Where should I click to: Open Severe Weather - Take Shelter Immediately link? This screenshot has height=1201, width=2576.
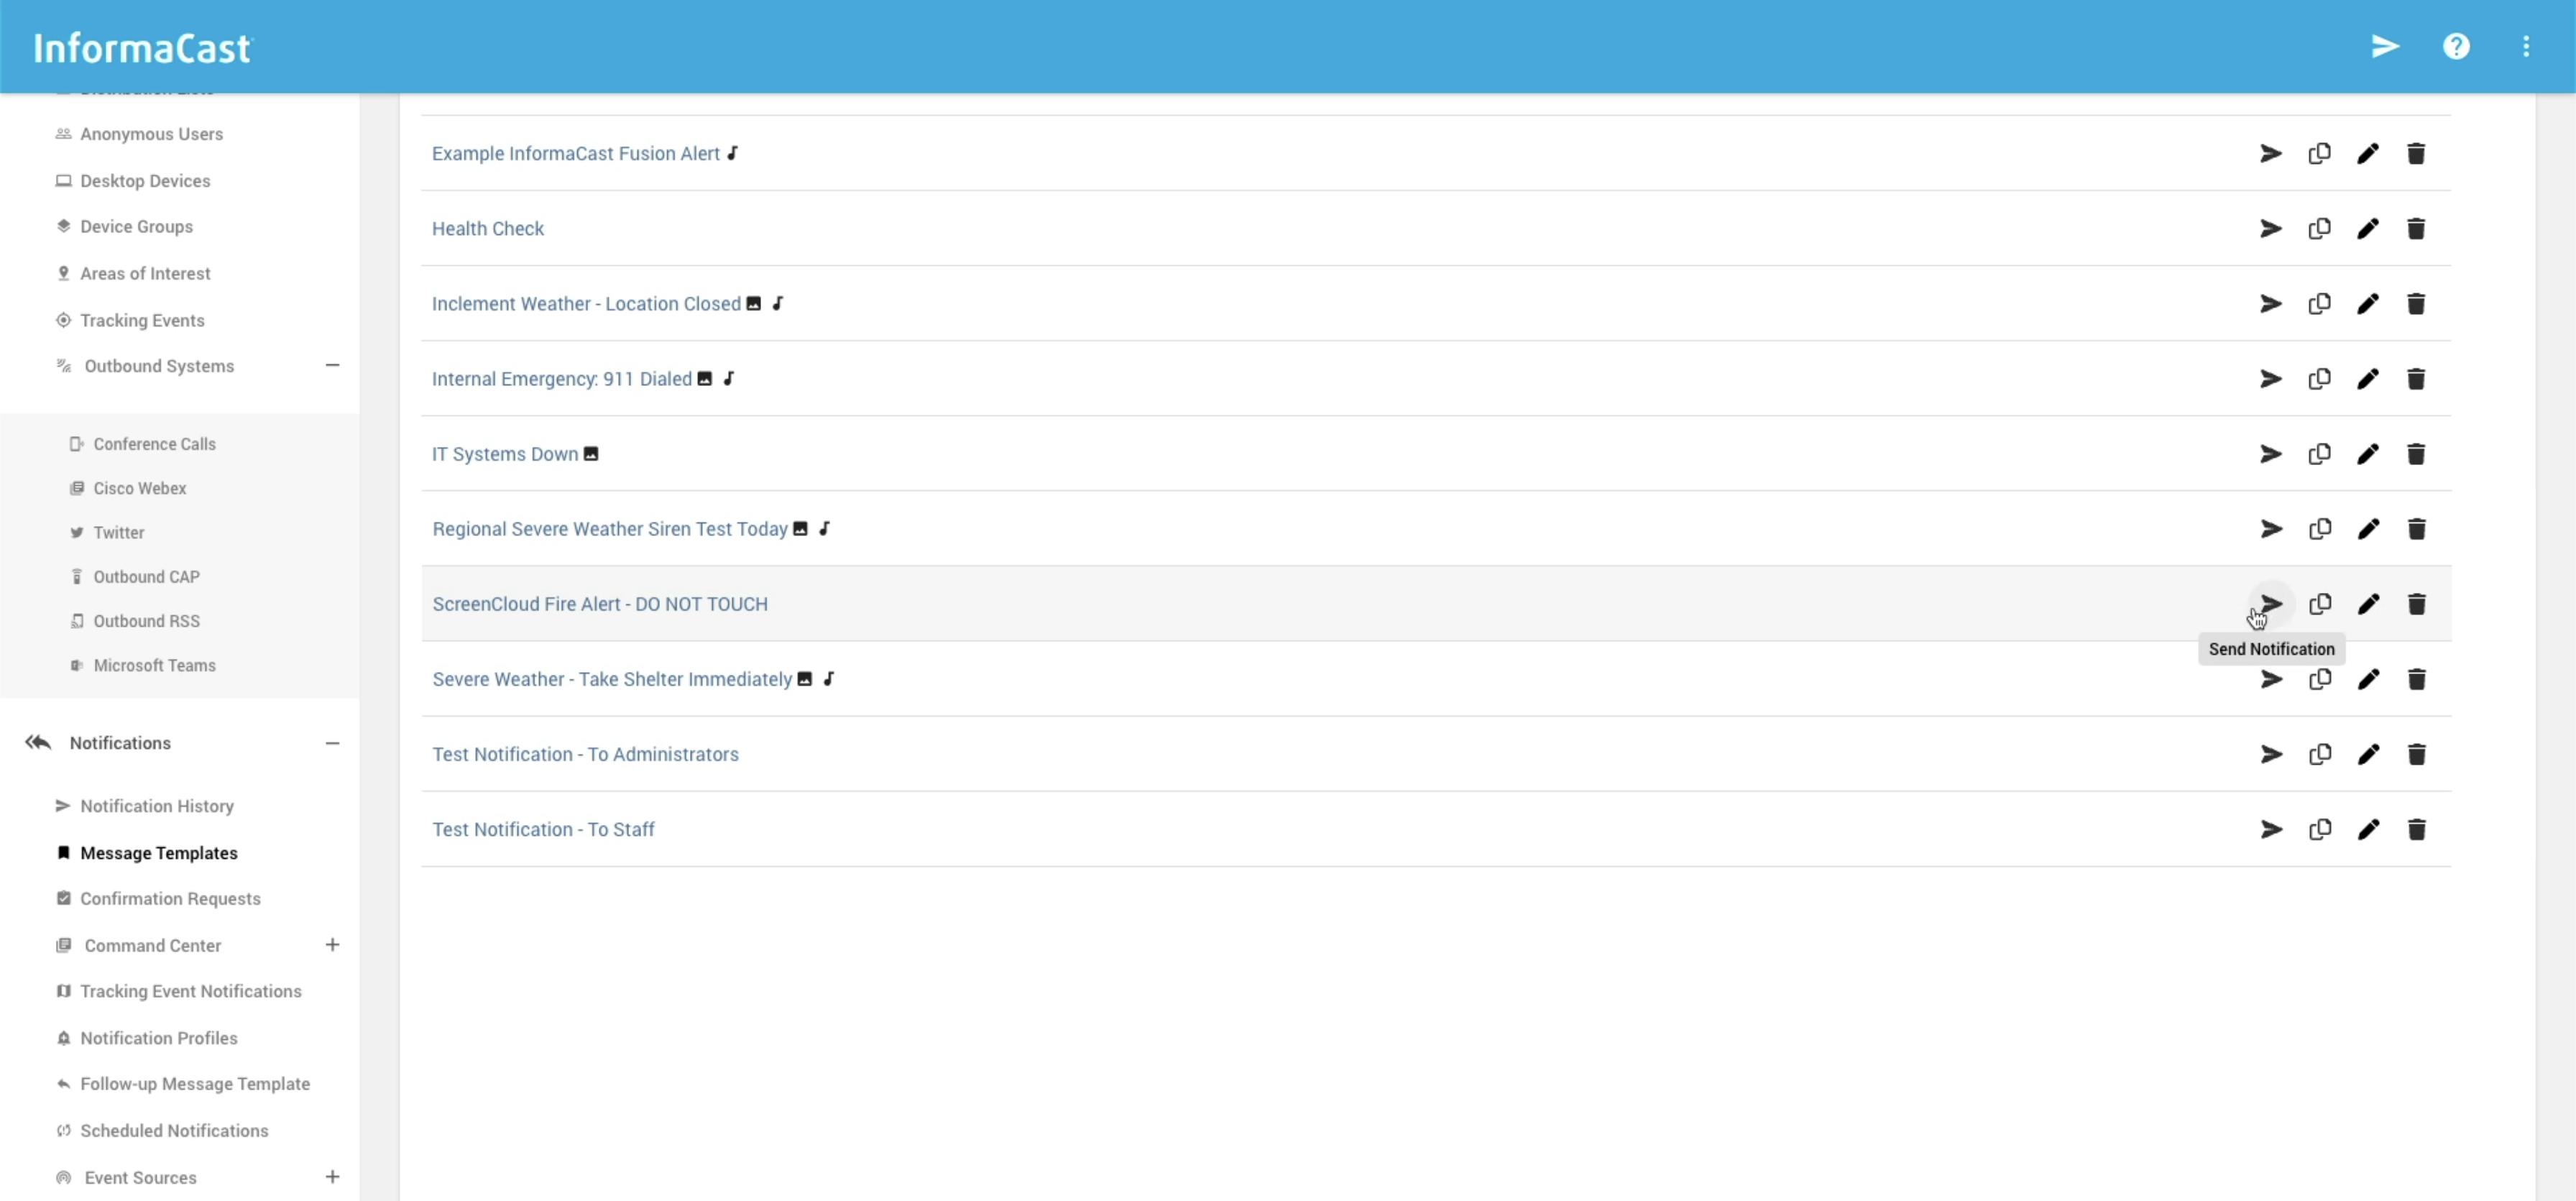pos(612,680)
